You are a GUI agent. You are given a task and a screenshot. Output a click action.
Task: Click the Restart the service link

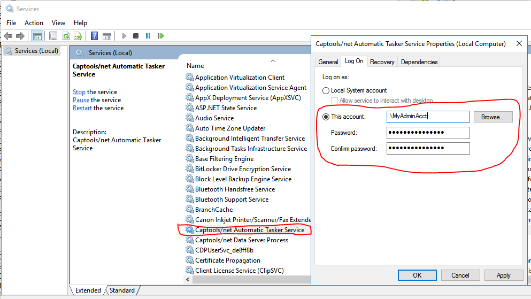tap(82, 108)
